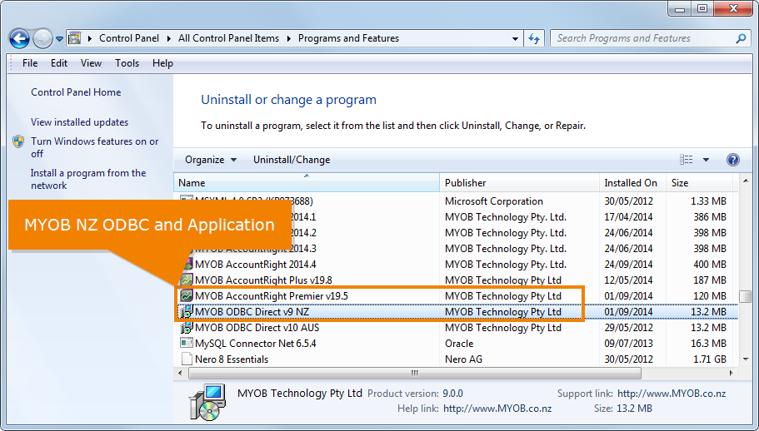The height and width of the screenshot is (431, 759).
Task: Click the change view icon
Action: pos(686,160)
